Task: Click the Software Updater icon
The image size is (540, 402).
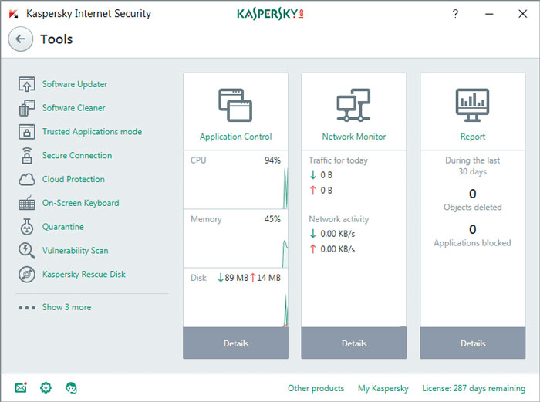Action: click(27, 84)
